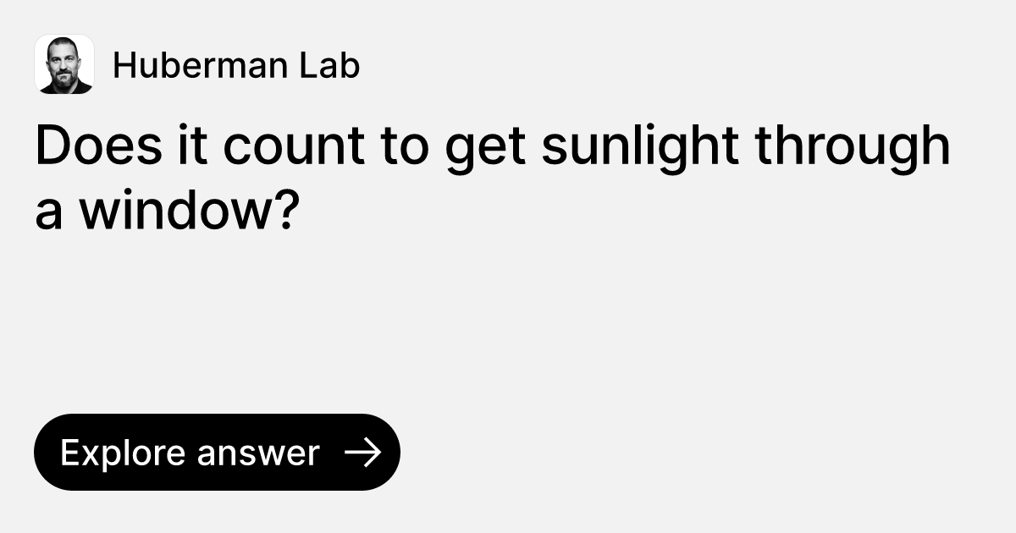Screen dimensions: 1016x533
Task: Click the word "Does" starting the question
Action: click(86, 146)
